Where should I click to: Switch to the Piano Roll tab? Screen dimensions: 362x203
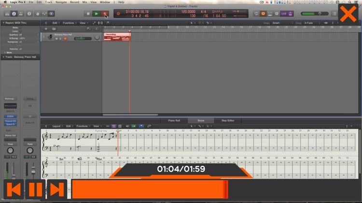(174, 121)
